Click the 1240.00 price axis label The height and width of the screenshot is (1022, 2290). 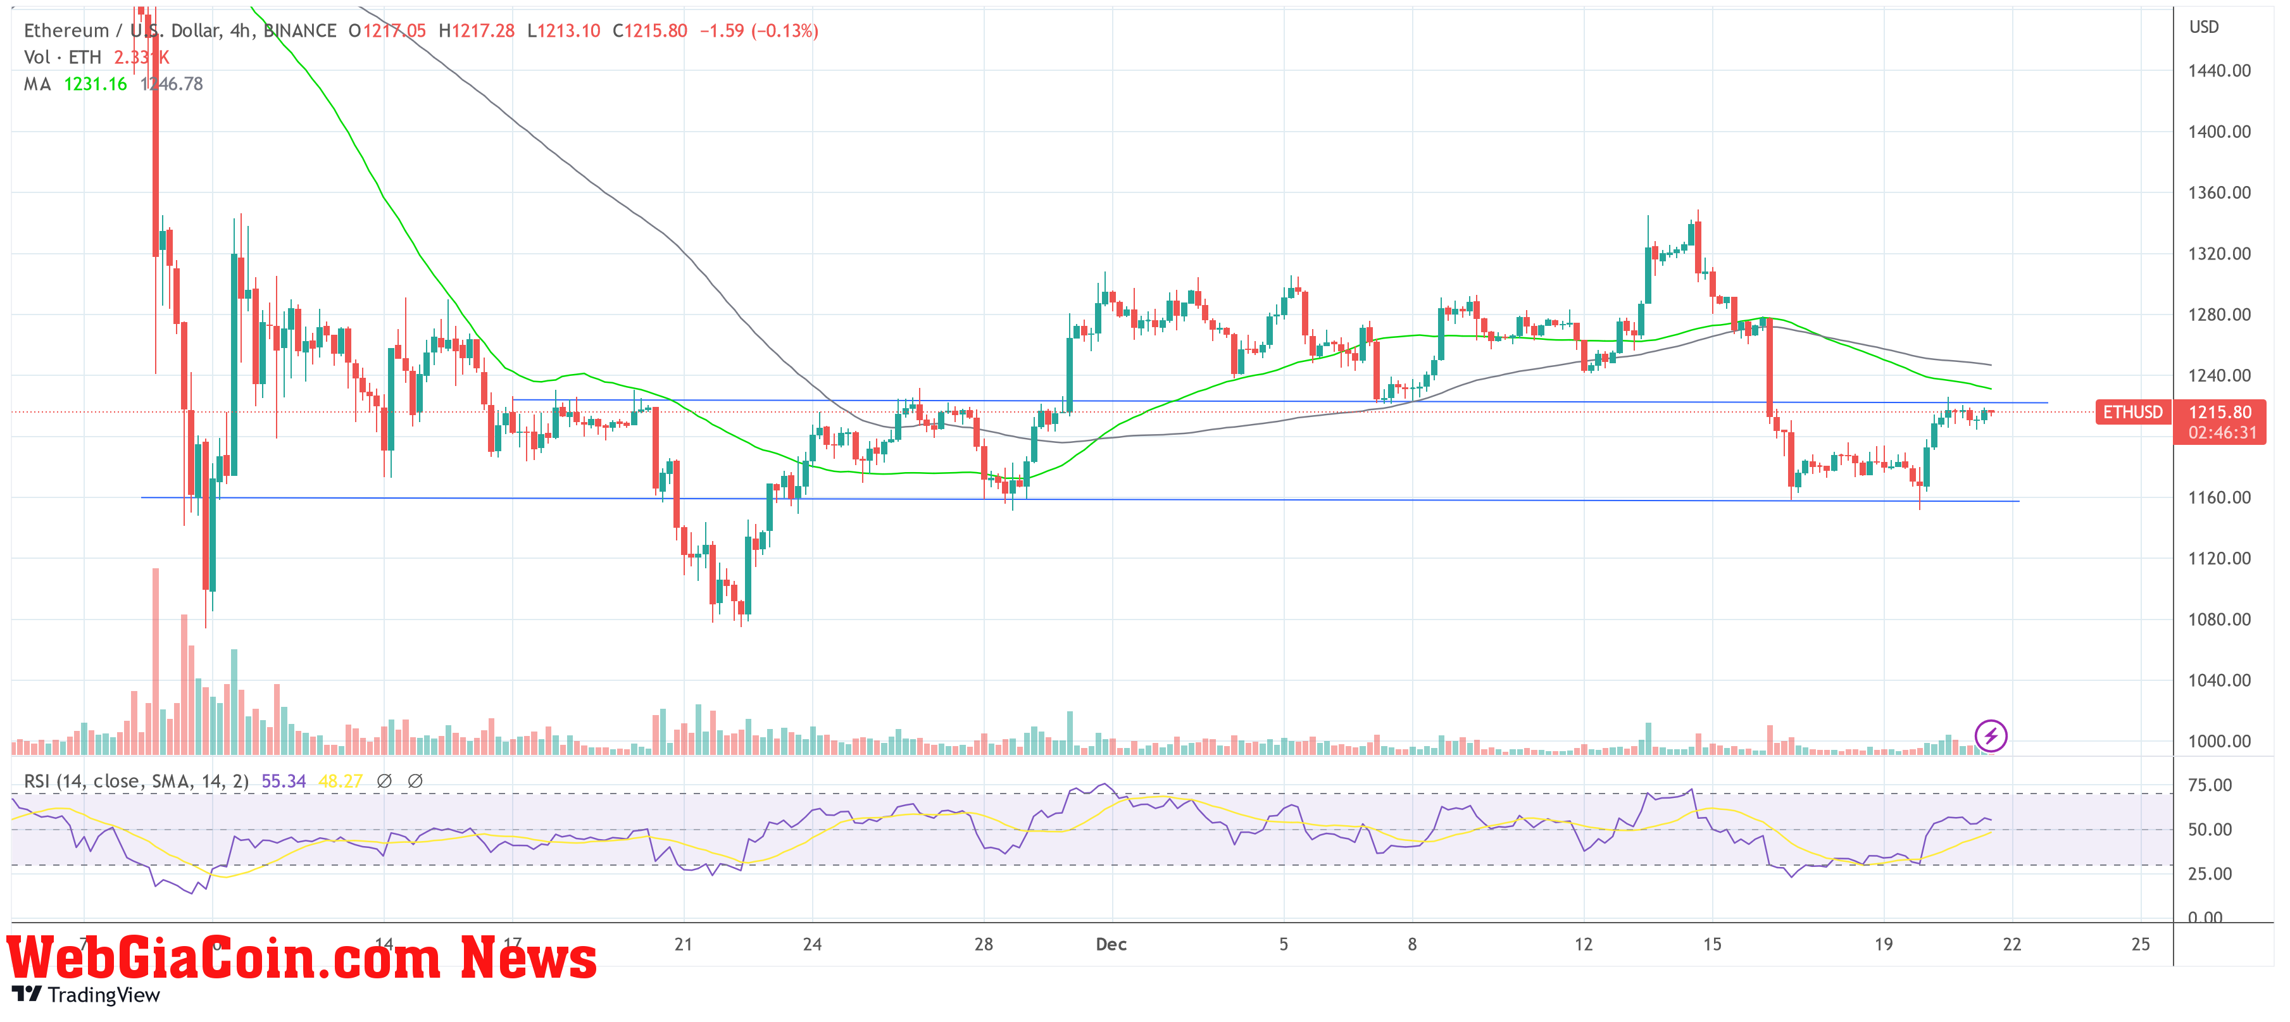(2219, 375)
